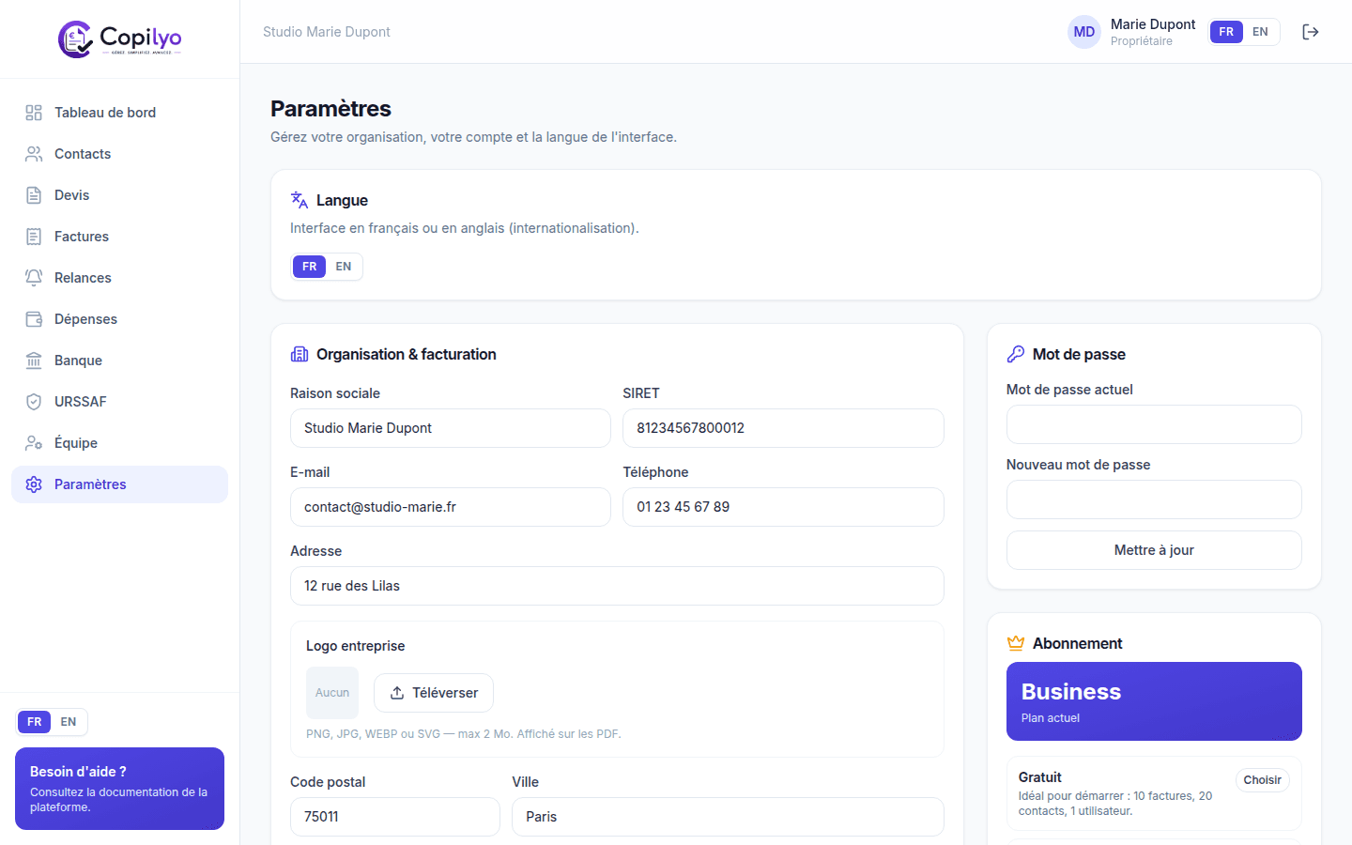This screenshot has width=1352, height=845.
Task: Click the Factures receipt icon
Action: tap(34, 237)
